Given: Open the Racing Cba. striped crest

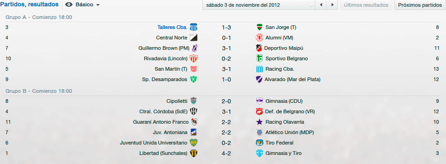Looking at the screenshot, I should [259, 69].
